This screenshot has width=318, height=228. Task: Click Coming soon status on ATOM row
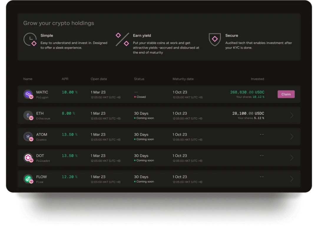144,139
